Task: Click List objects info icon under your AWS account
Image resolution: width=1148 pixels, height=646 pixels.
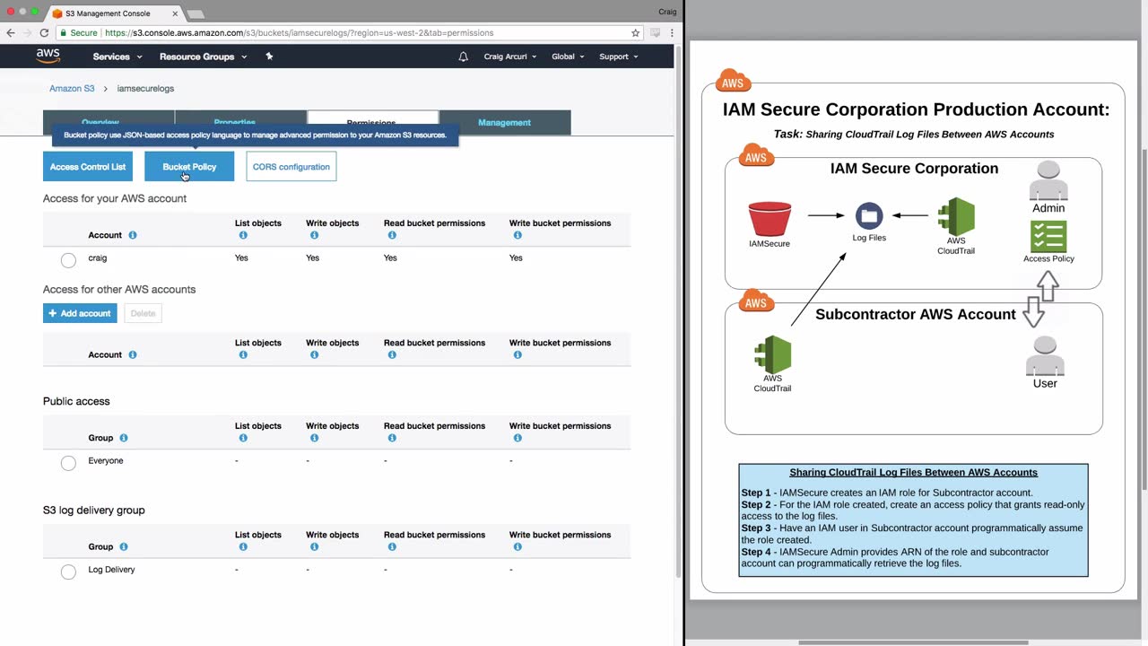Action: pyautogui.click(x=243, y=235)
